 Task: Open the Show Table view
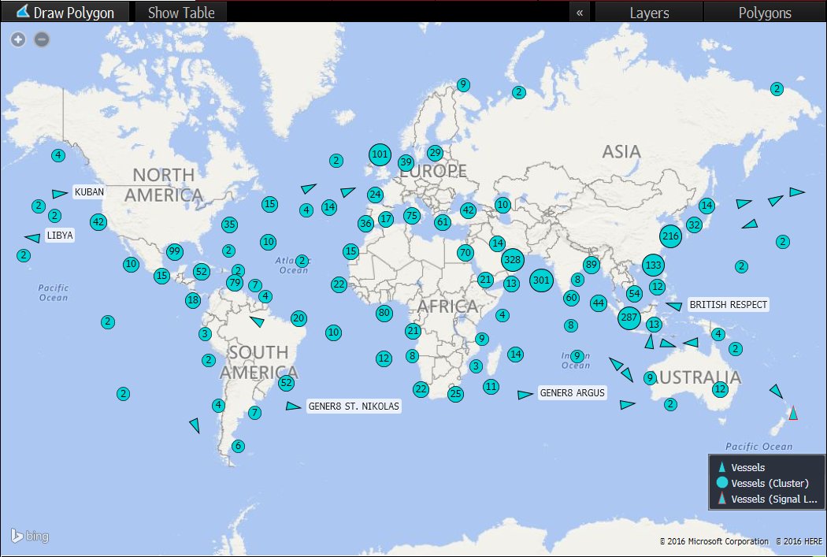coord(181,12)
